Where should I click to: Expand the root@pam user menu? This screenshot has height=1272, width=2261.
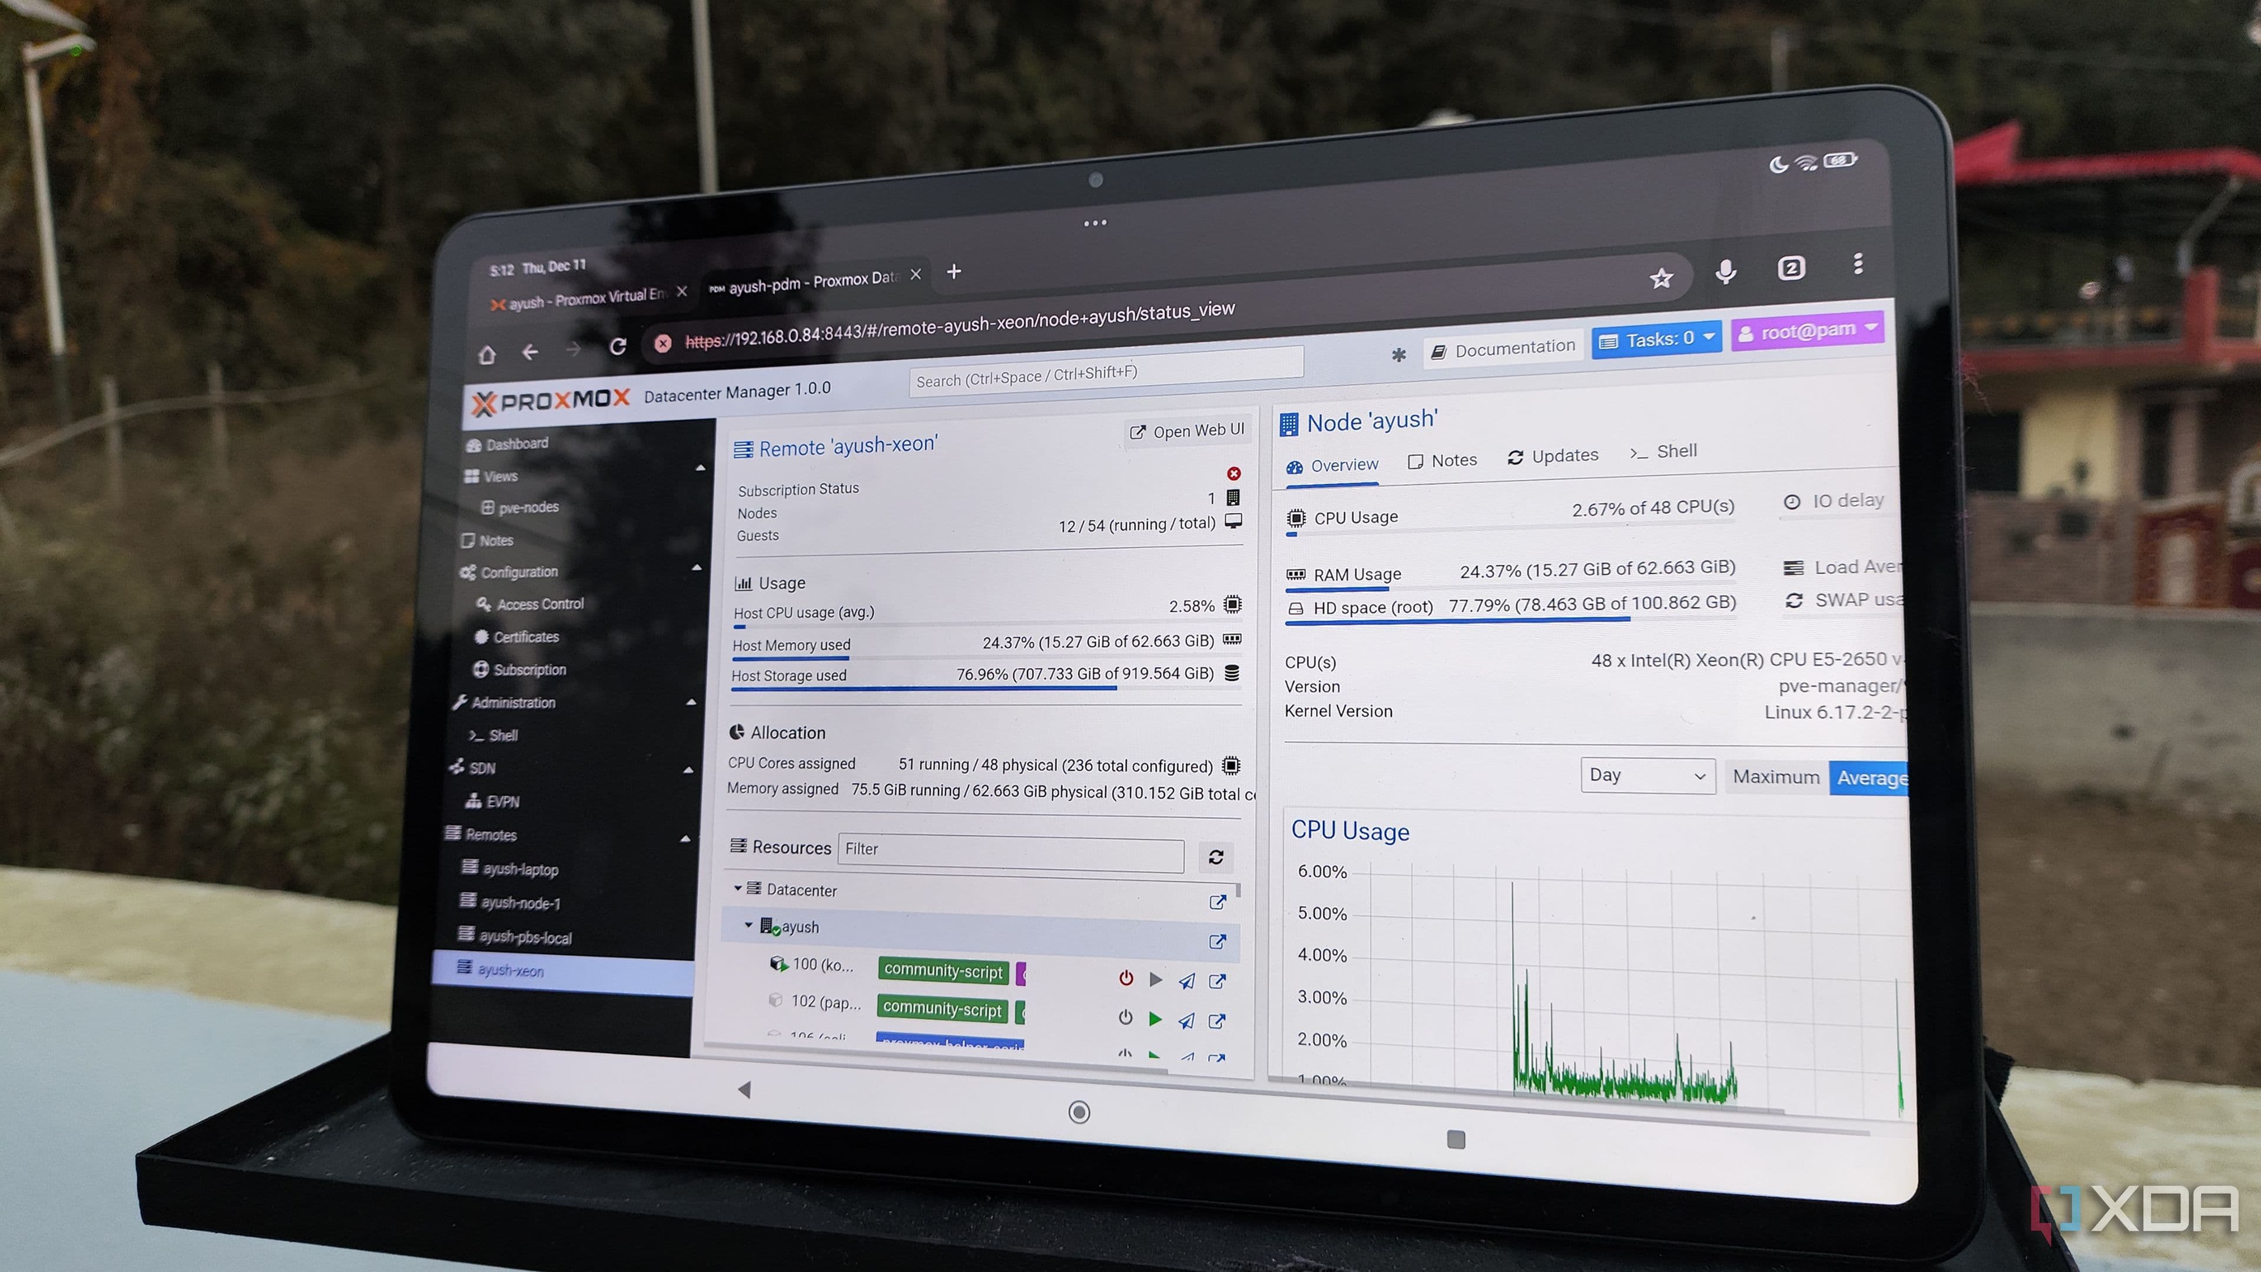(1808, 331)
